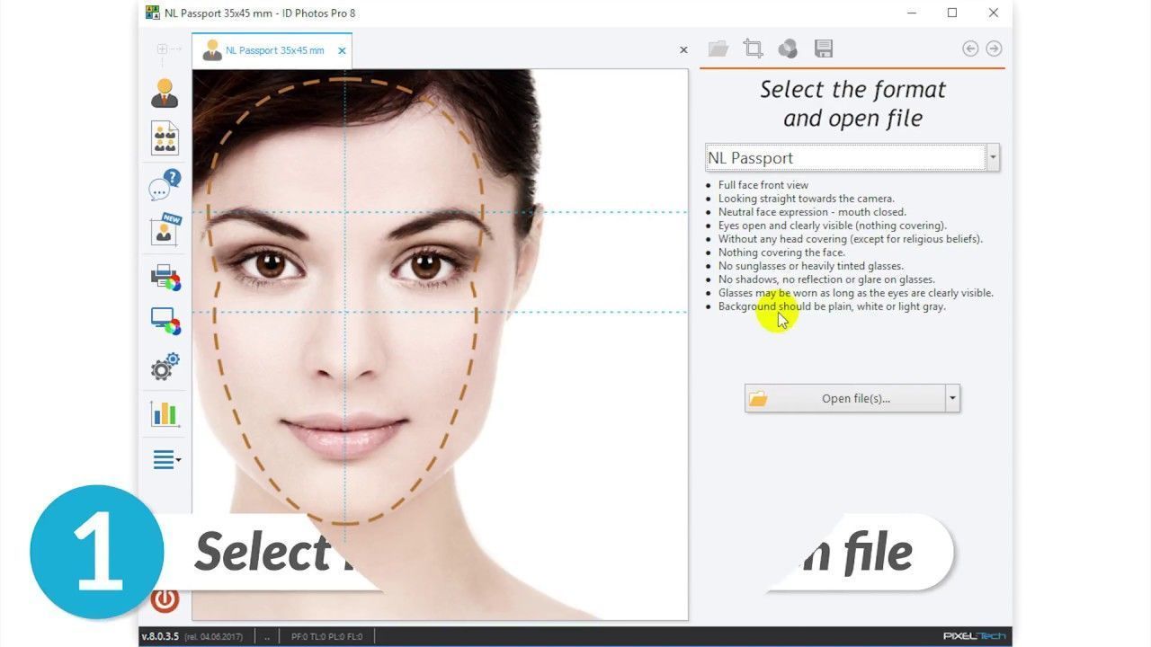Open the sidebar list menu dropdown
This screenshot has width=1151, height=647.
point(166,460)
